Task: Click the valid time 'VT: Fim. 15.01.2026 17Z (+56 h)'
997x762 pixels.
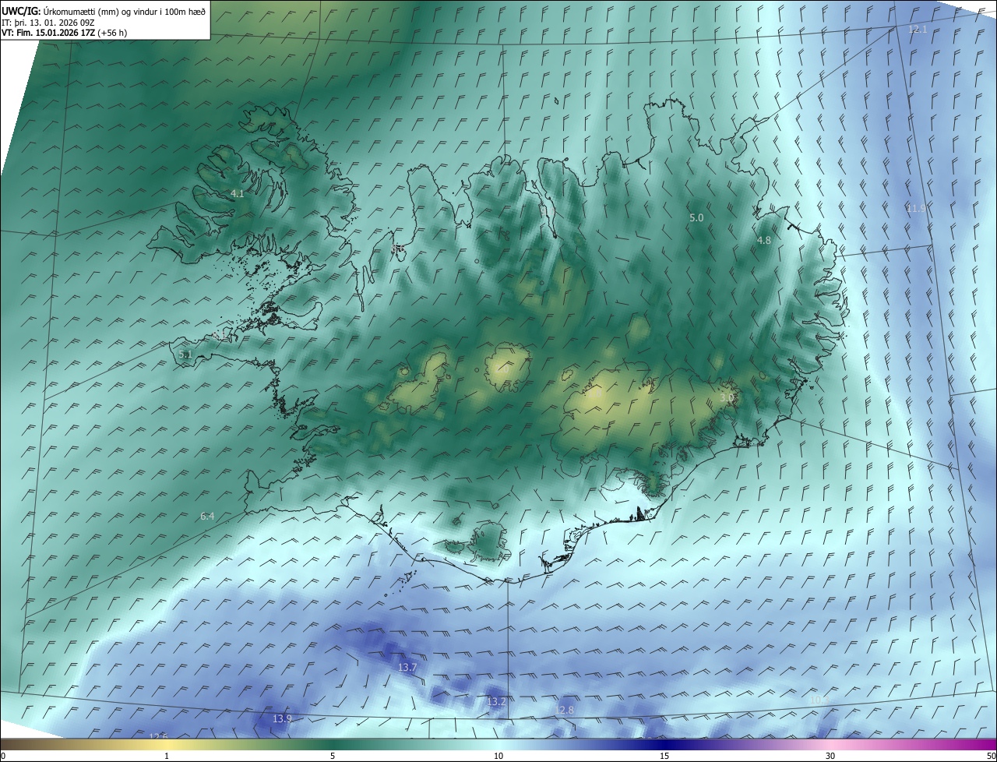Action: 65,33
